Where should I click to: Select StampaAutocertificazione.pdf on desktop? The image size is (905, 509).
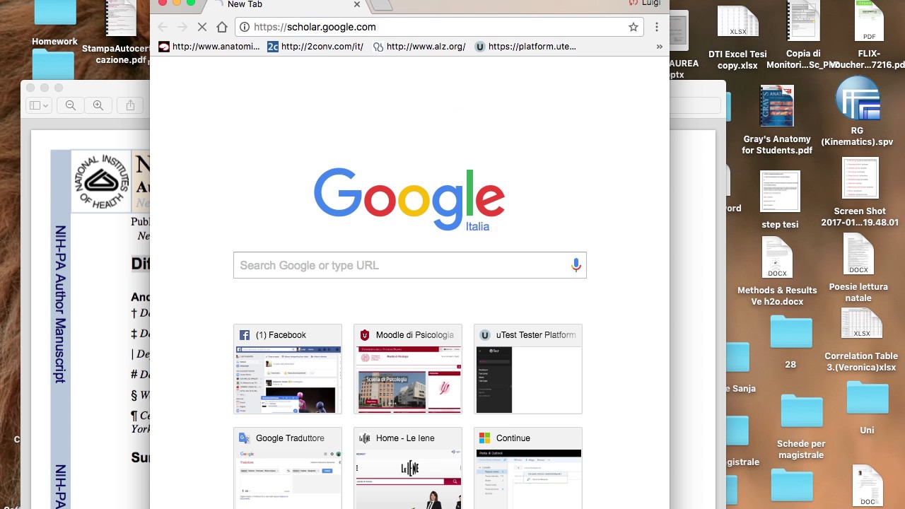tap(120, 32)
